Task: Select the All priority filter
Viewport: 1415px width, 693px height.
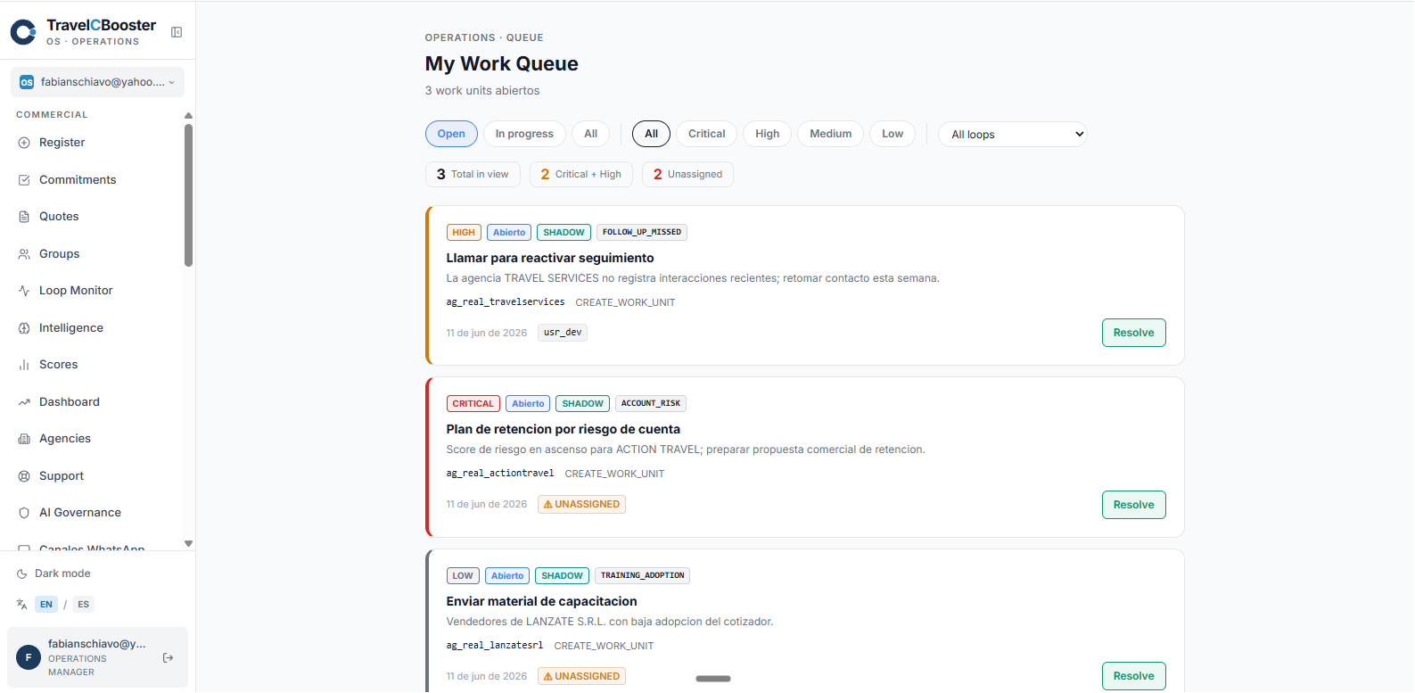Action: (651, 134)
